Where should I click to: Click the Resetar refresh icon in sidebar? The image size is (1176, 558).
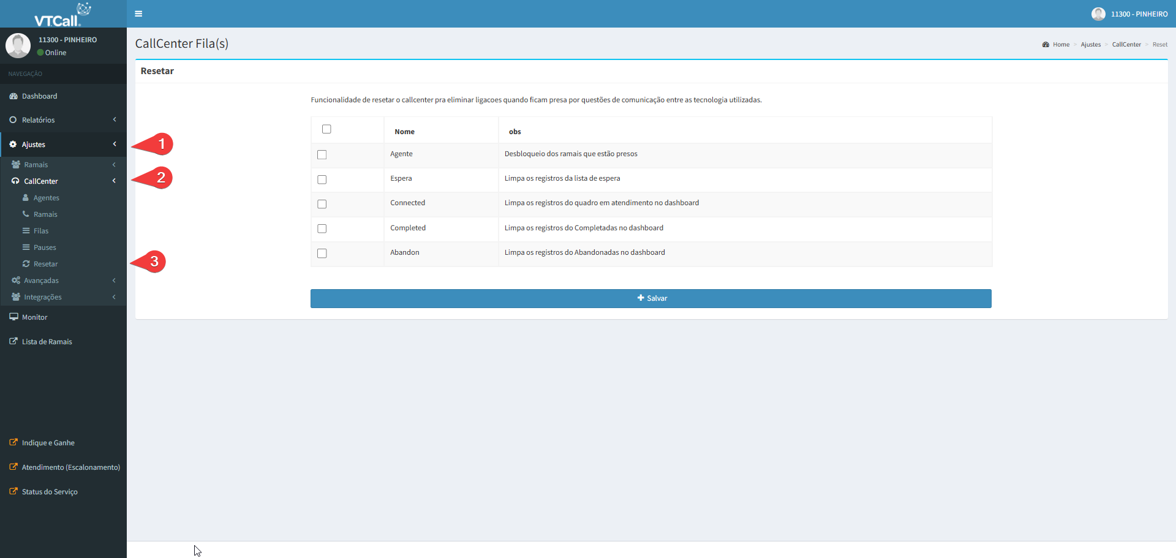pyautogui.click(x=26, y=264)
